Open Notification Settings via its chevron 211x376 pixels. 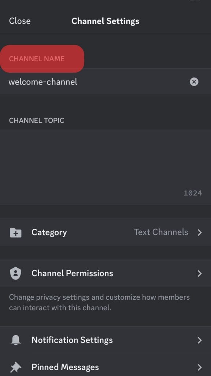[200, 340]
